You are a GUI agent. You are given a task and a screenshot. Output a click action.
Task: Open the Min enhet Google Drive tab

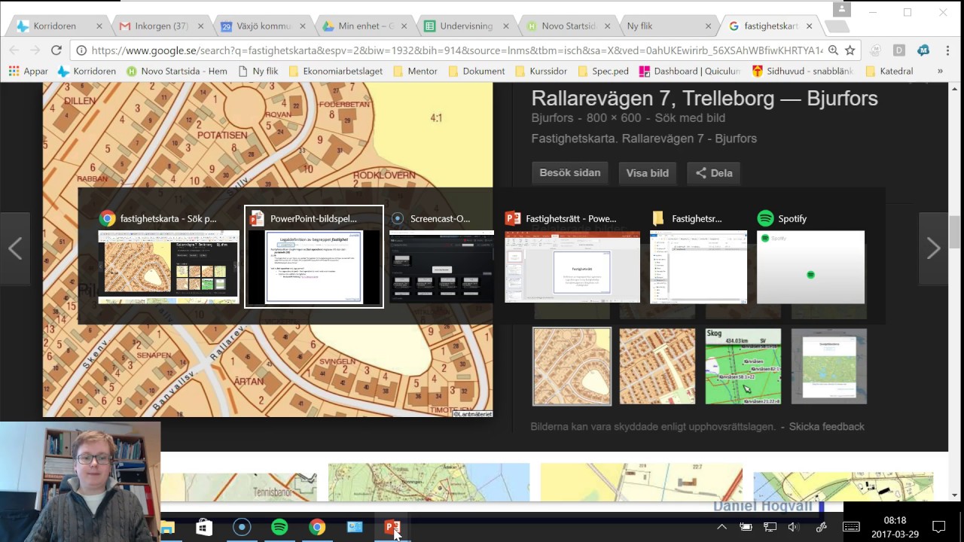pos(365,26)
